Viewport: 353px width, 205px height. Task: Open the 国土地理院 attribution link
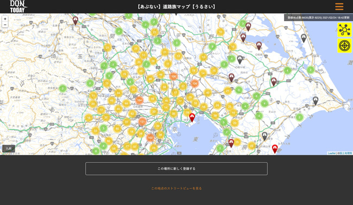tap(345, 153)
